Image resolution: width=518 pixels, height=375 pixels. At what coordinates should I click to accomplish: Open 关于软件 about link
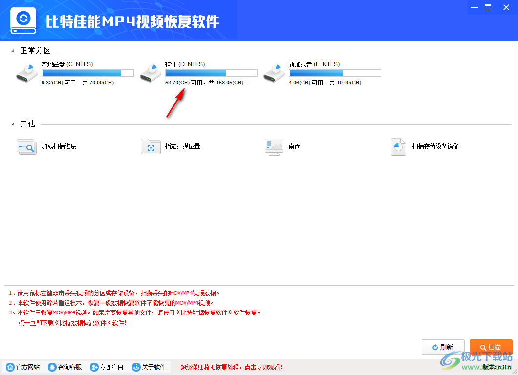(x=154, y=367)
